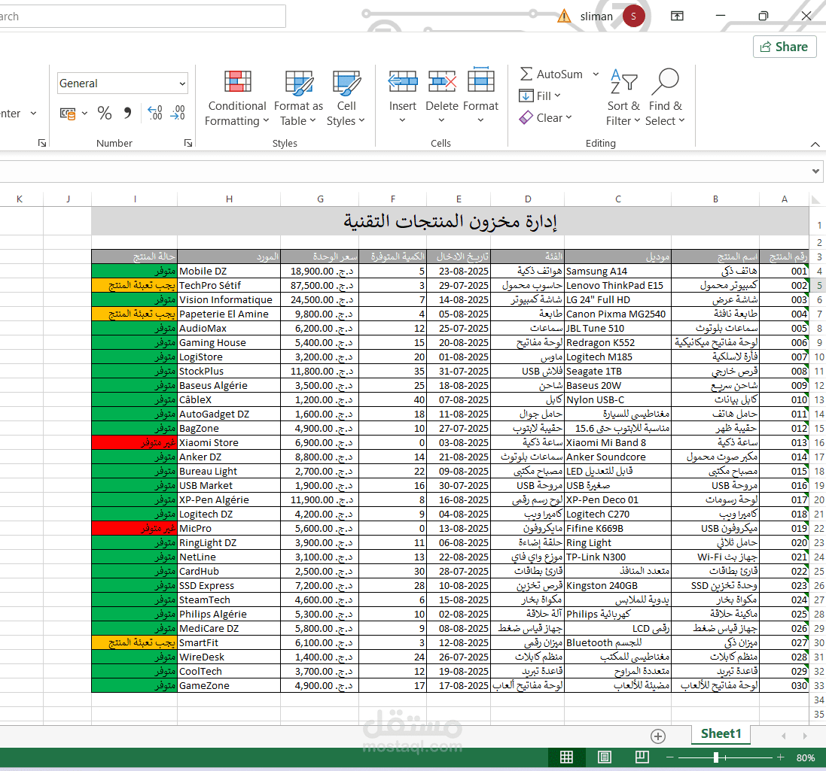Expand the Delete dropdown arrow
The image size is (826, 771).
point(441,120)
